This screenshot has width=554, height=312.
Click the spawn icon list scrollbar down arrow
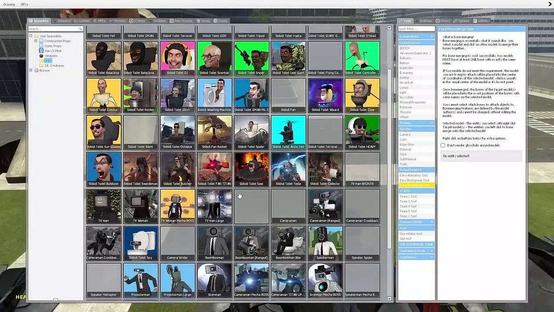click(x=390, y=299)
